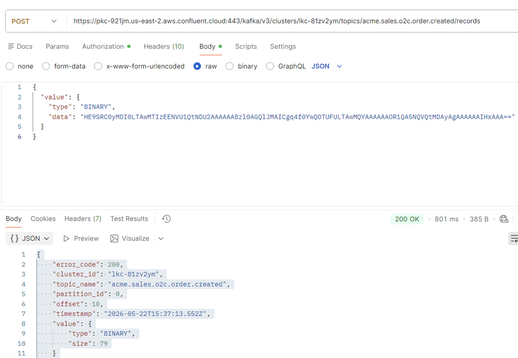
Task: Open the request Params tab
Action: point(57,47)
